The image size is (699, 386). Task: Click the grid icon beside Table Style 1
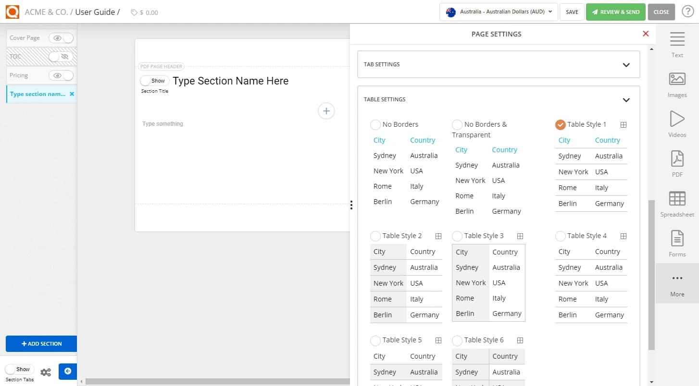click(x=624, y=124)
